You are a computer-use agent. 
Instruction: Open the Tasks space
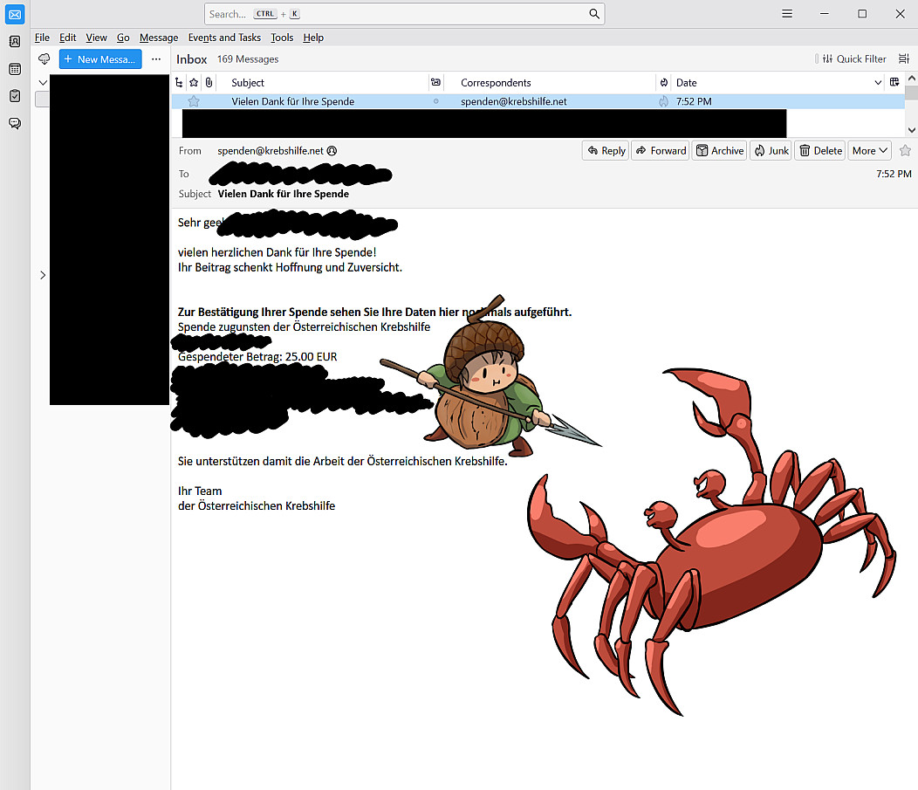15,96
